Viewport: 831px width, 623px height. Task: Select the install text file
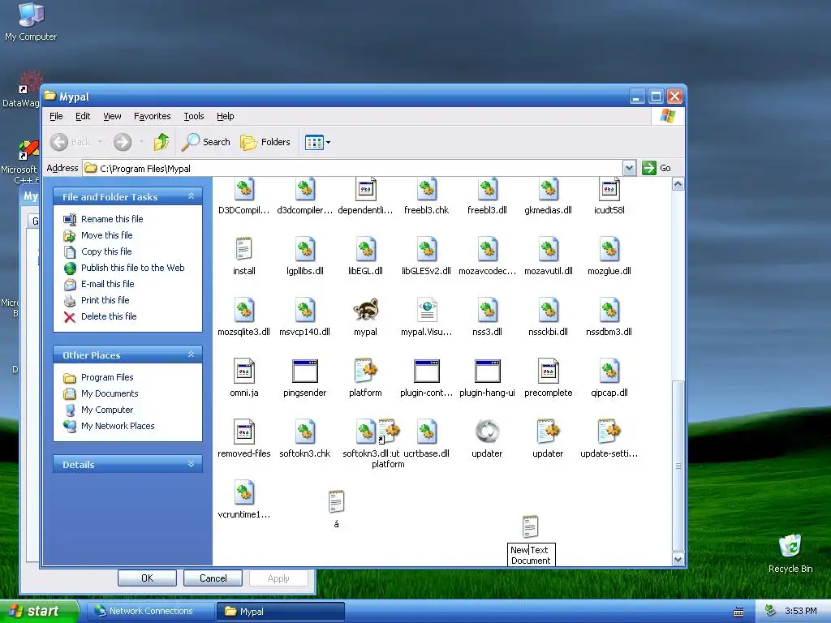[243, 250]
